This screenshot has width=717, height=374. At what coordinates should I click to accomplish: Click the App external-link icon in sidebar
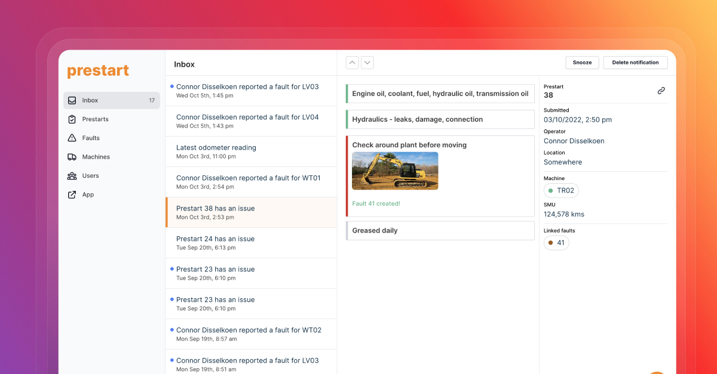(x=72, y=194)
